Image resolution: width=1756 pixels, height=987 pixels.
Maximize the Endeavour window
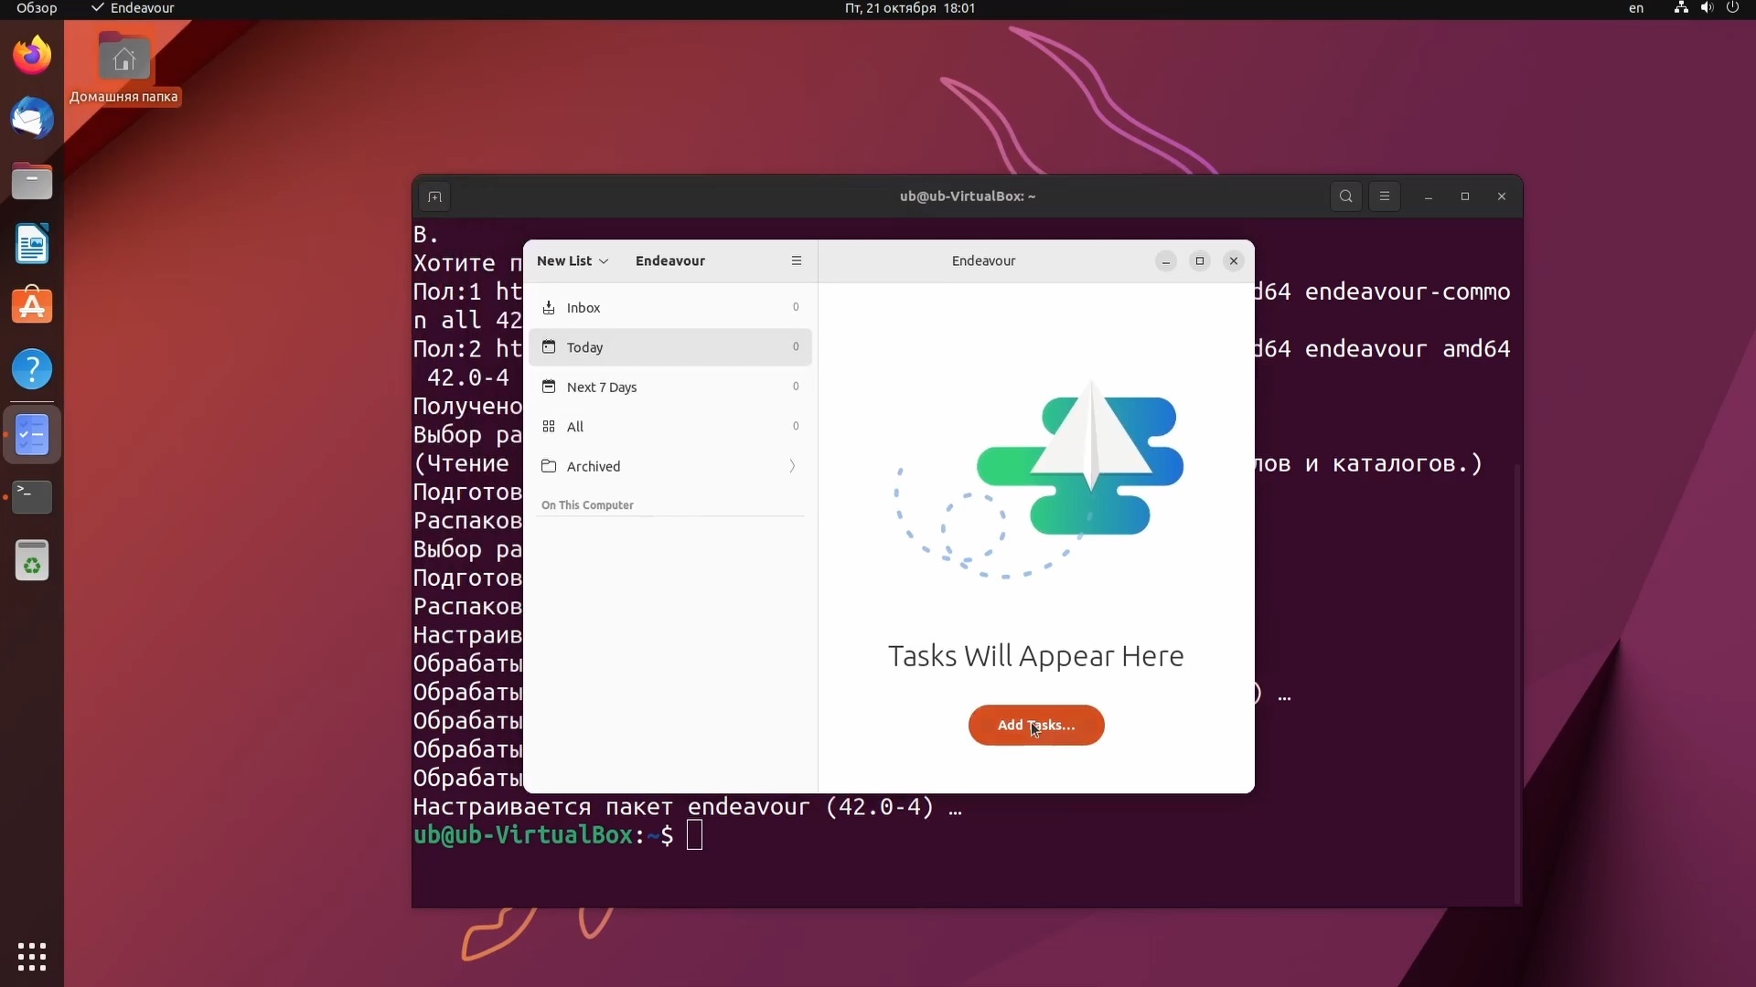1200,261
